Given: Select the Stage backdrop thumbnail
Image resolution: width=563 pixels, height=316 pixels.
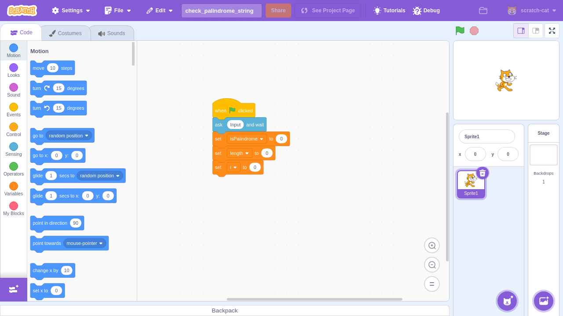Looking at the screenshot, I should coord(544,155).
